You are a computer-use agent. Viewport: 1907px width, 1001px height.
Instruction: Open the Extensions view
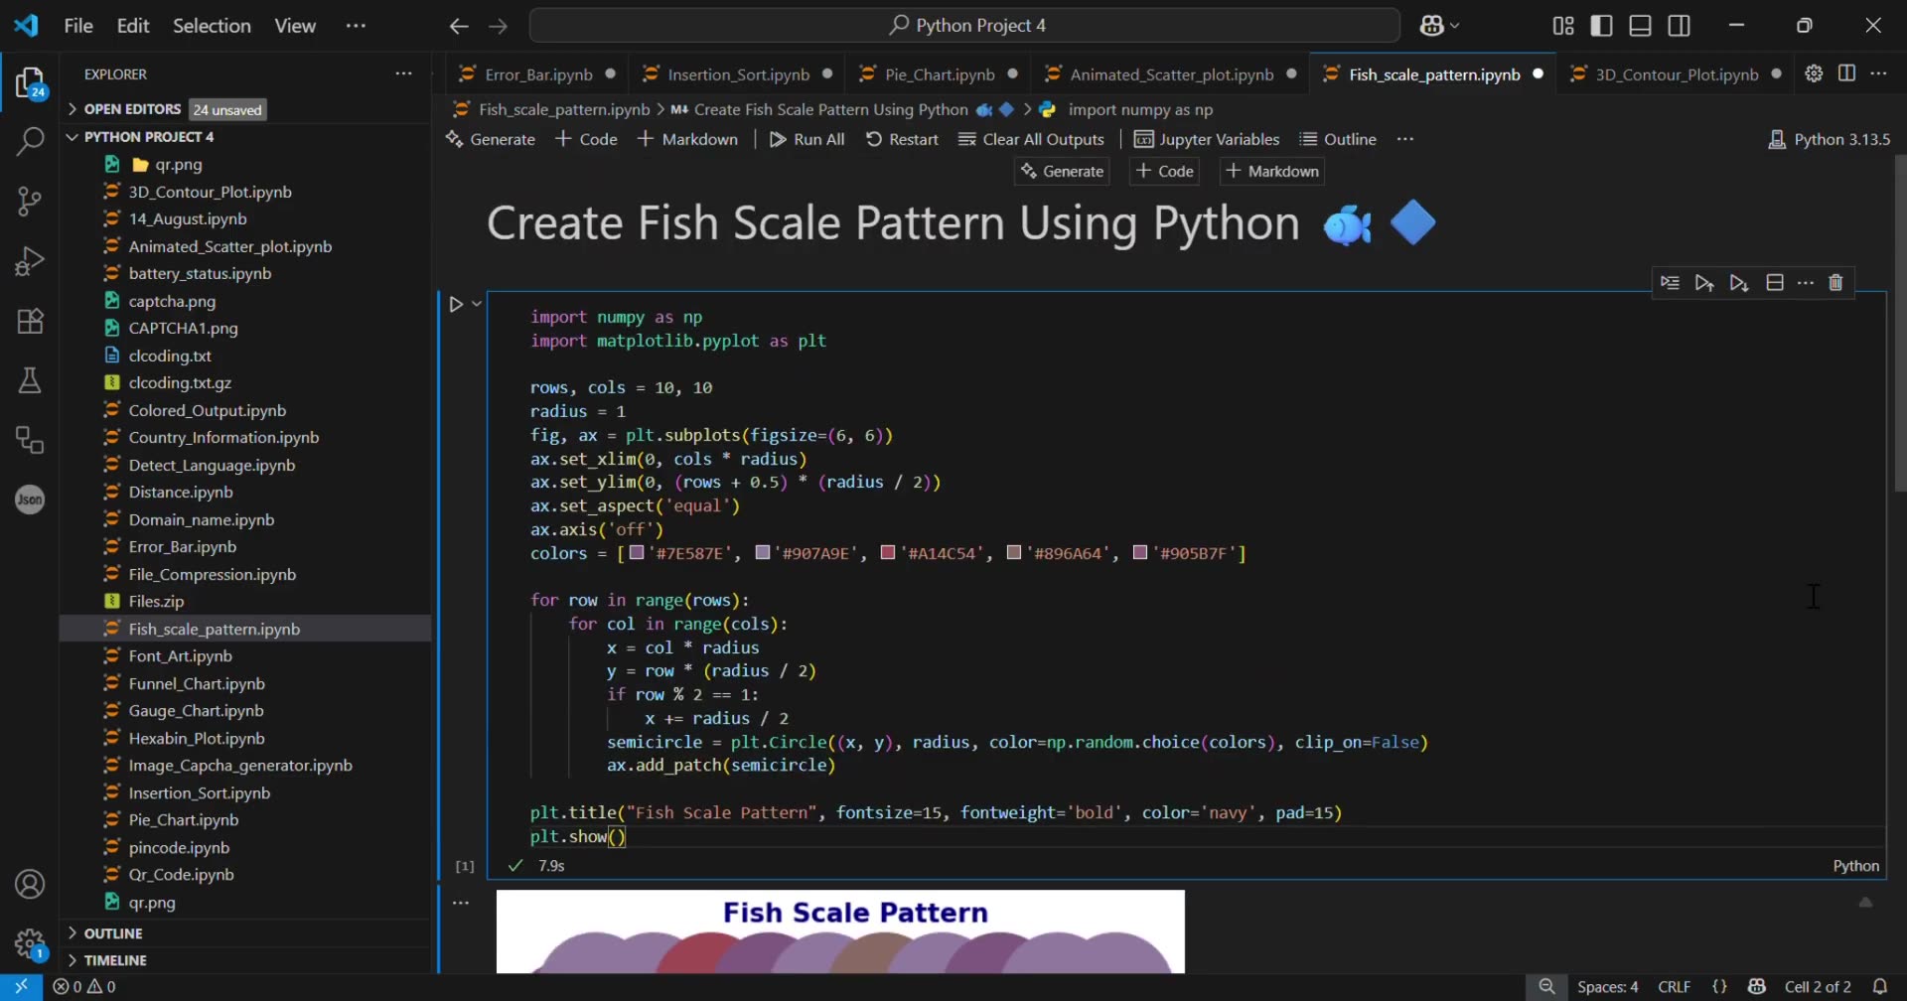point(30,320)
